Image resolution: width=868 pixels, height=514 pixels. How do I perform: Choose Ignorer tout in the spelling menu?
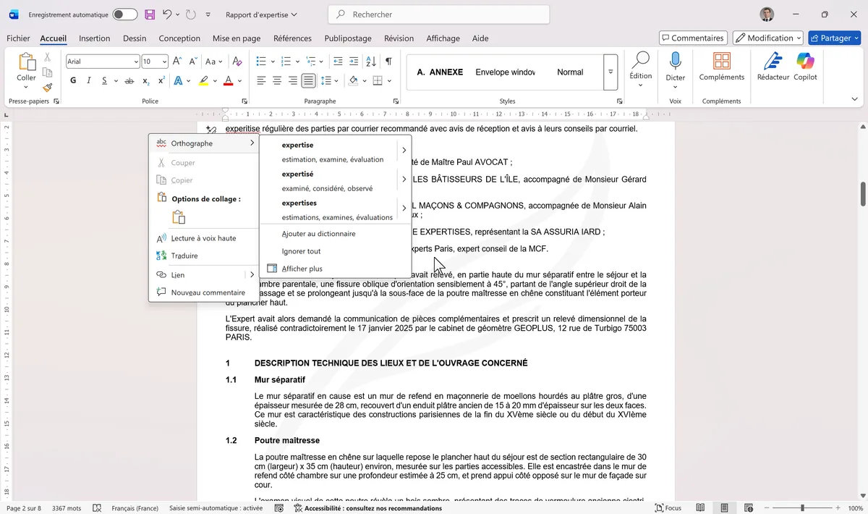coord(302,250)
